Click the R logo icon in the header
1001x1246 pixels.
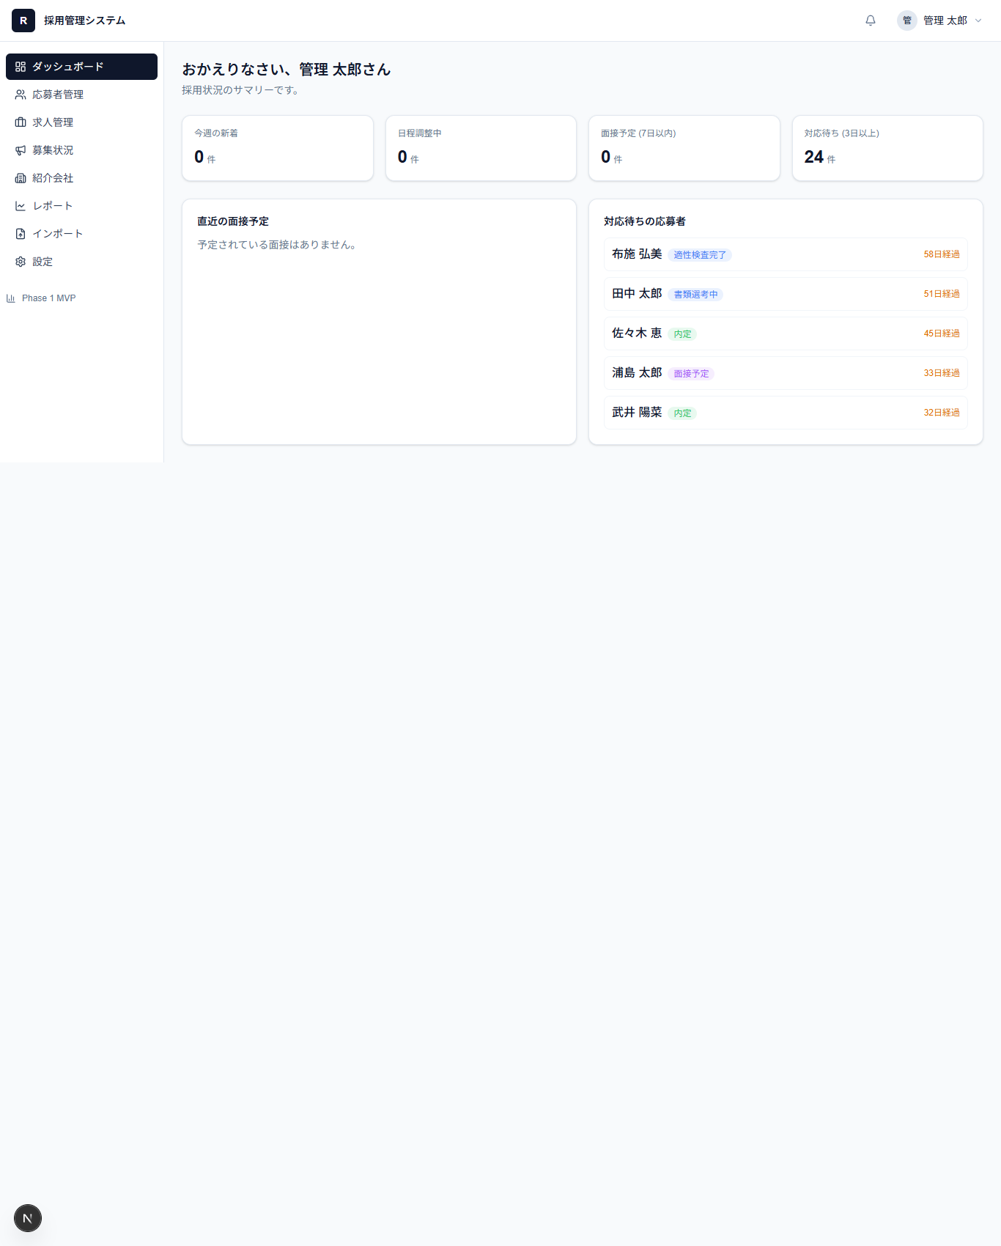click(23, 21)
